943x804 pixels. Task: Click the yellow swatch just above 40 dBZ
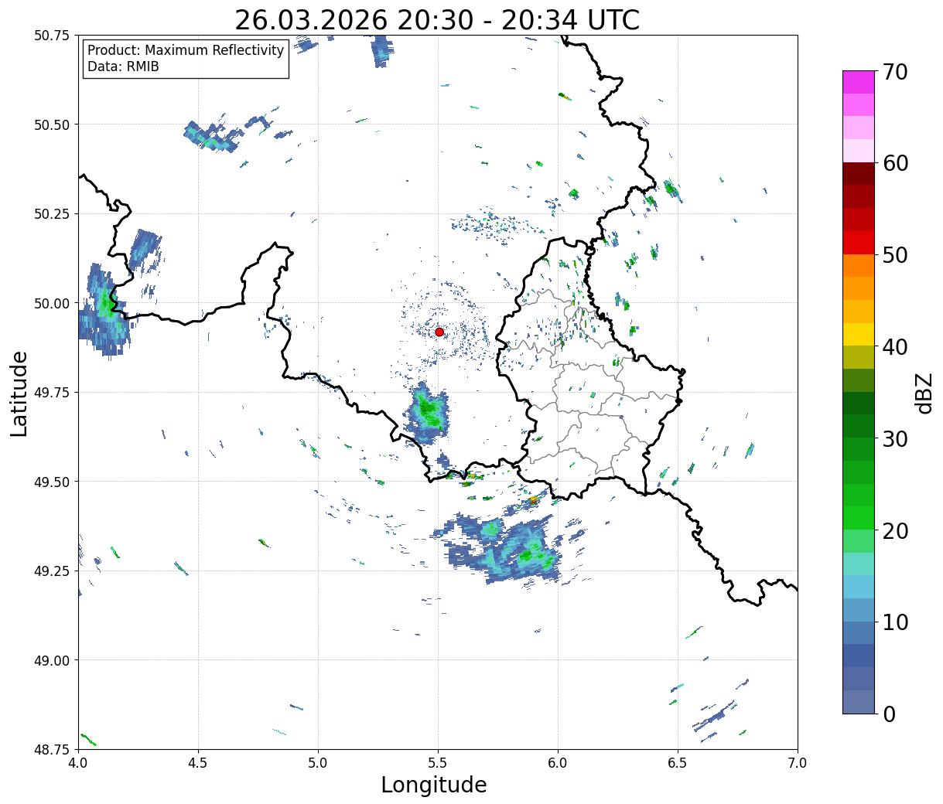(859, 334)
